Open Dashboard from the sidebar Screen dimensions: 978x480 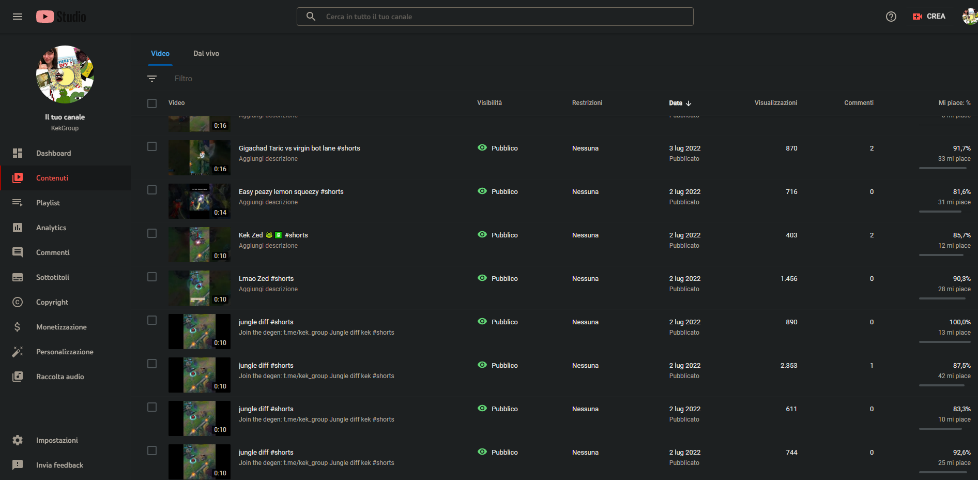click(x=65, y=153)
